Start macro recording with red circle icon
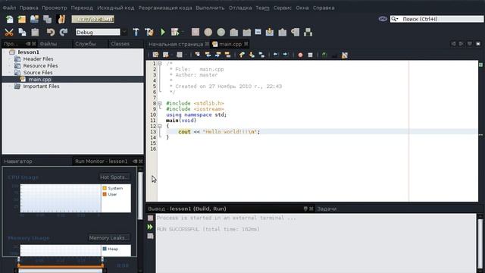 click(300, 55)
